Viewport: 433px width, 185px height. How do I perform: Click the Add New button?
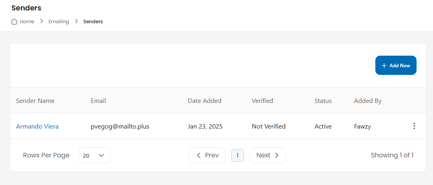(x=396, y=65)
